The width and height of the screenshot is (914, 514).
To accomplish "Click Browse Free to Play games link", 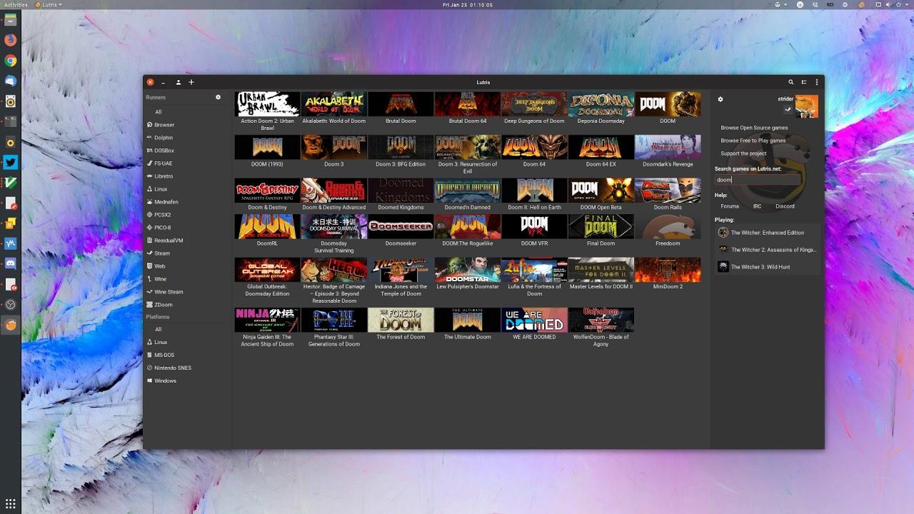I will [753, 141].
